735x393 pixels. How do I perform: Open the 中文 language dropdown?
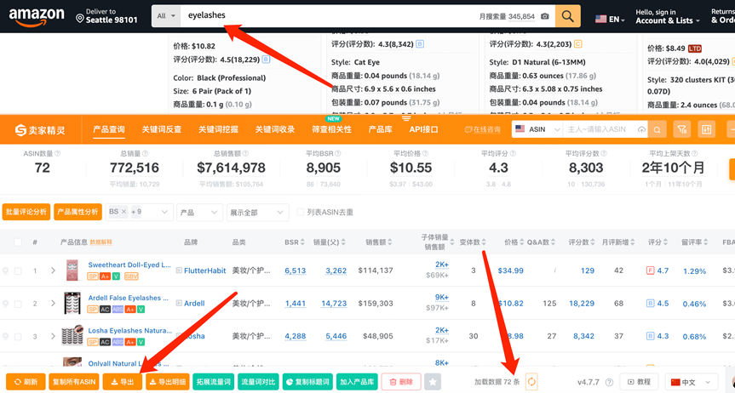692,382
